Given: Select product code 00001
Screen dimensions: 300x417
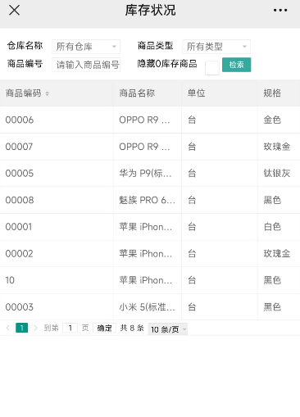Looking at the screenshot, I should (x=19, y=227).
